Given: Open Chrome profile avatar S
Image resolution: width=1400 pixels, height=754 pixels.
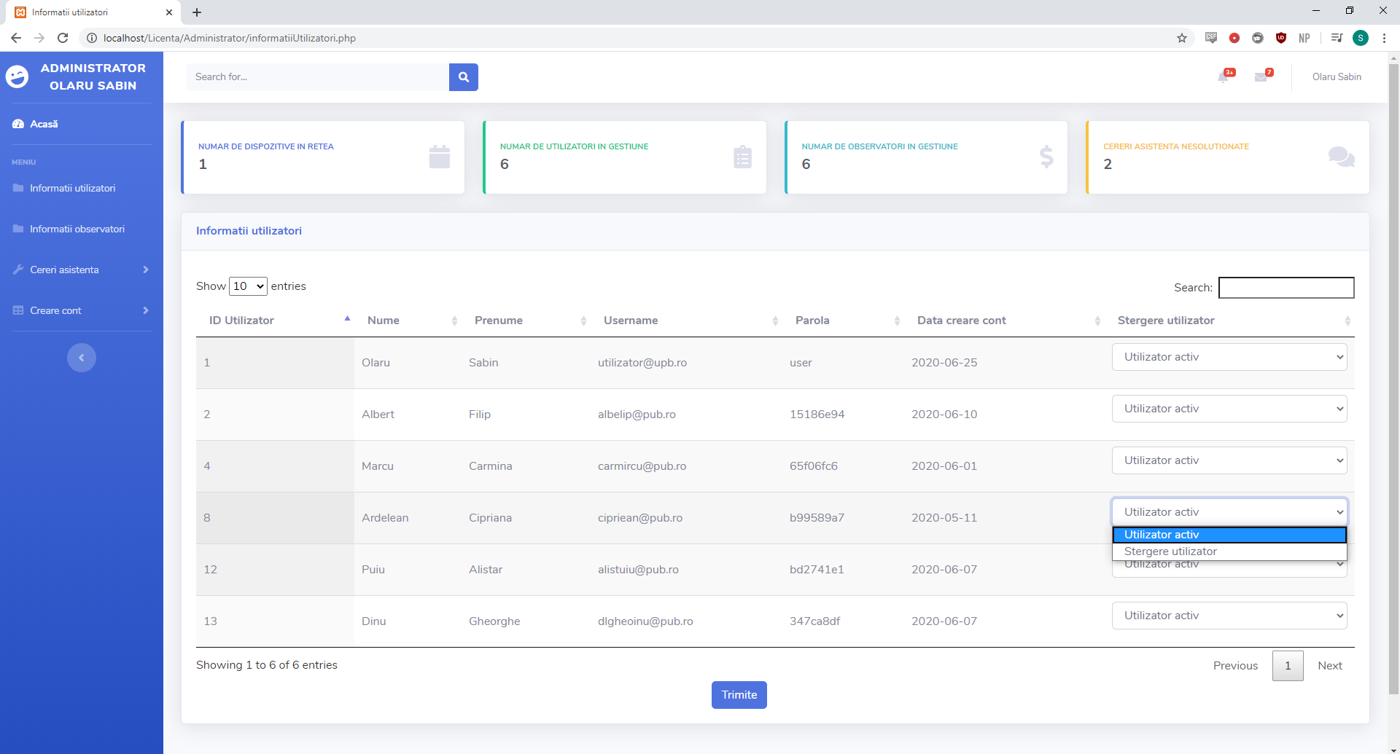Looking at the screenshot, I should [1360, 38].
